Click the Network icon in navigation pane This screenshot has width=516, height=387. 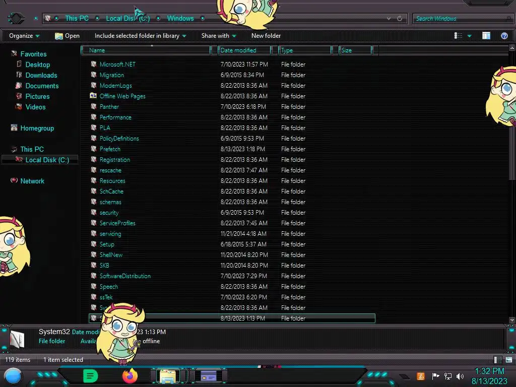(14, 180)
